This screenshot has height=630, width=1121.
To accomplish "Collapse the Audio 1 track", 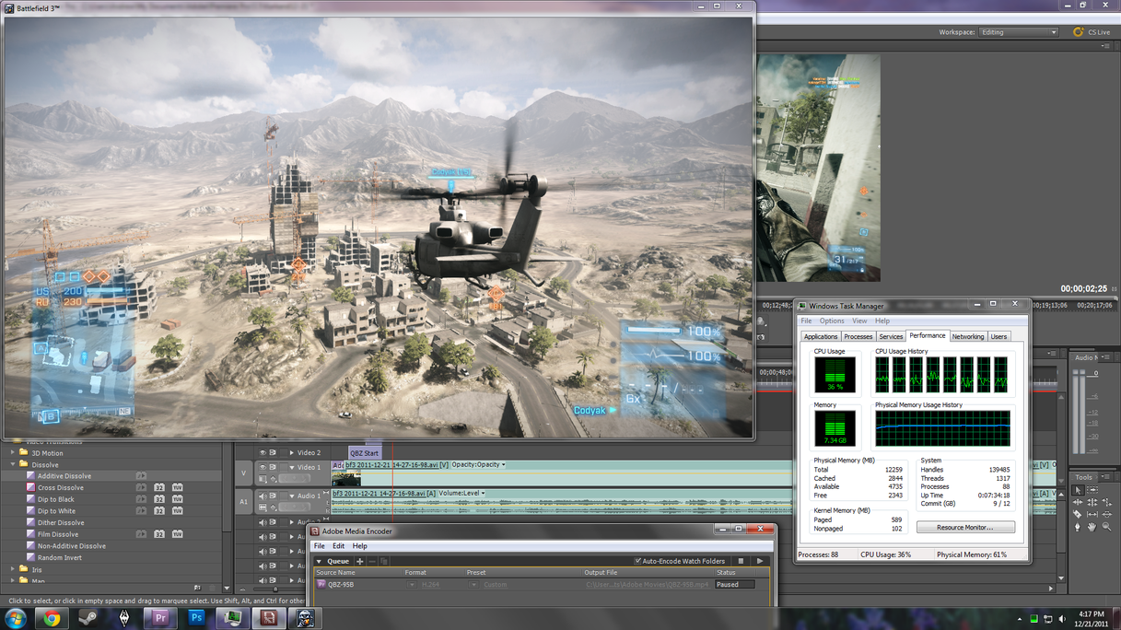I will tap(292, 496).
